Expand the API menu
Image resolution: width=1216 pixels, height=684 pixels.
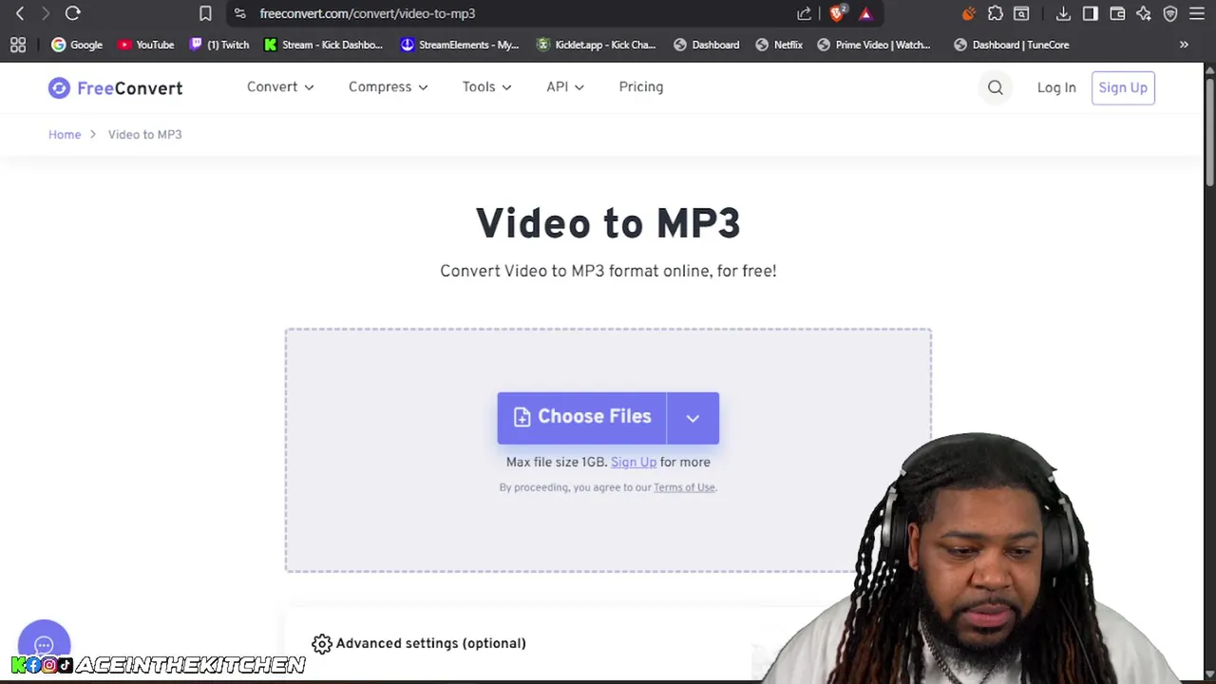(565, 86)
